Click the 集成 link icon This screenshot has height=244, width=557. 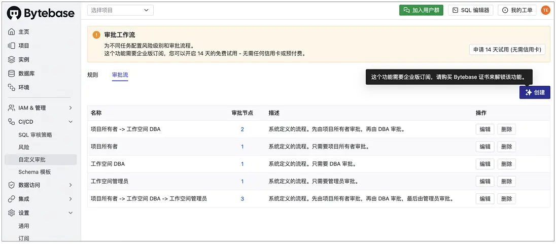pyautogui.click(x=11, y=199)
